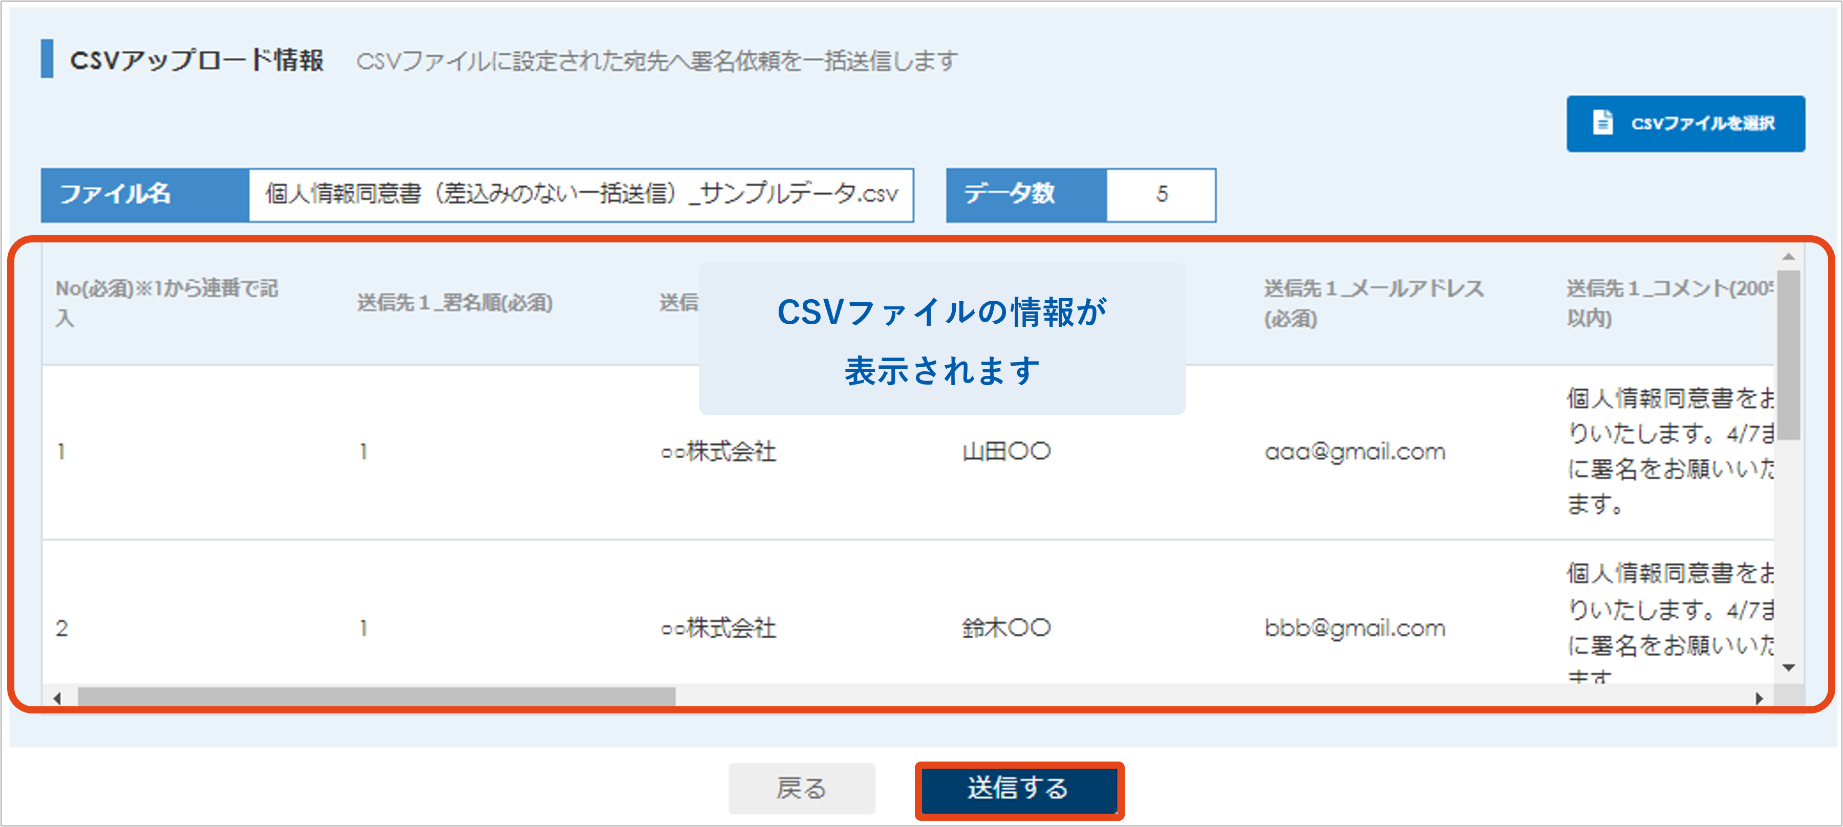The height and width of the screenshot is (827, 1843).
Task: Click the 送信先1_署名順(必須) column header
Action: click(454, 303)
